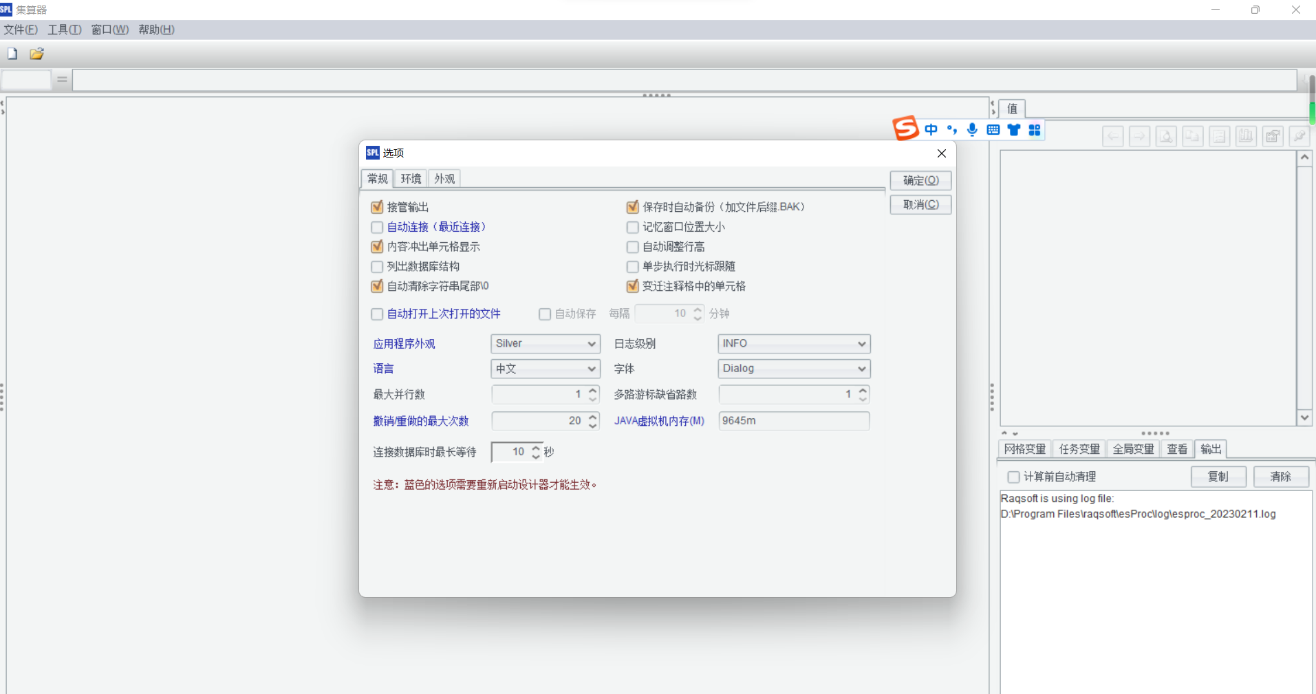
Task: Switch to the 环境 tab
Action: pos(411,179)
